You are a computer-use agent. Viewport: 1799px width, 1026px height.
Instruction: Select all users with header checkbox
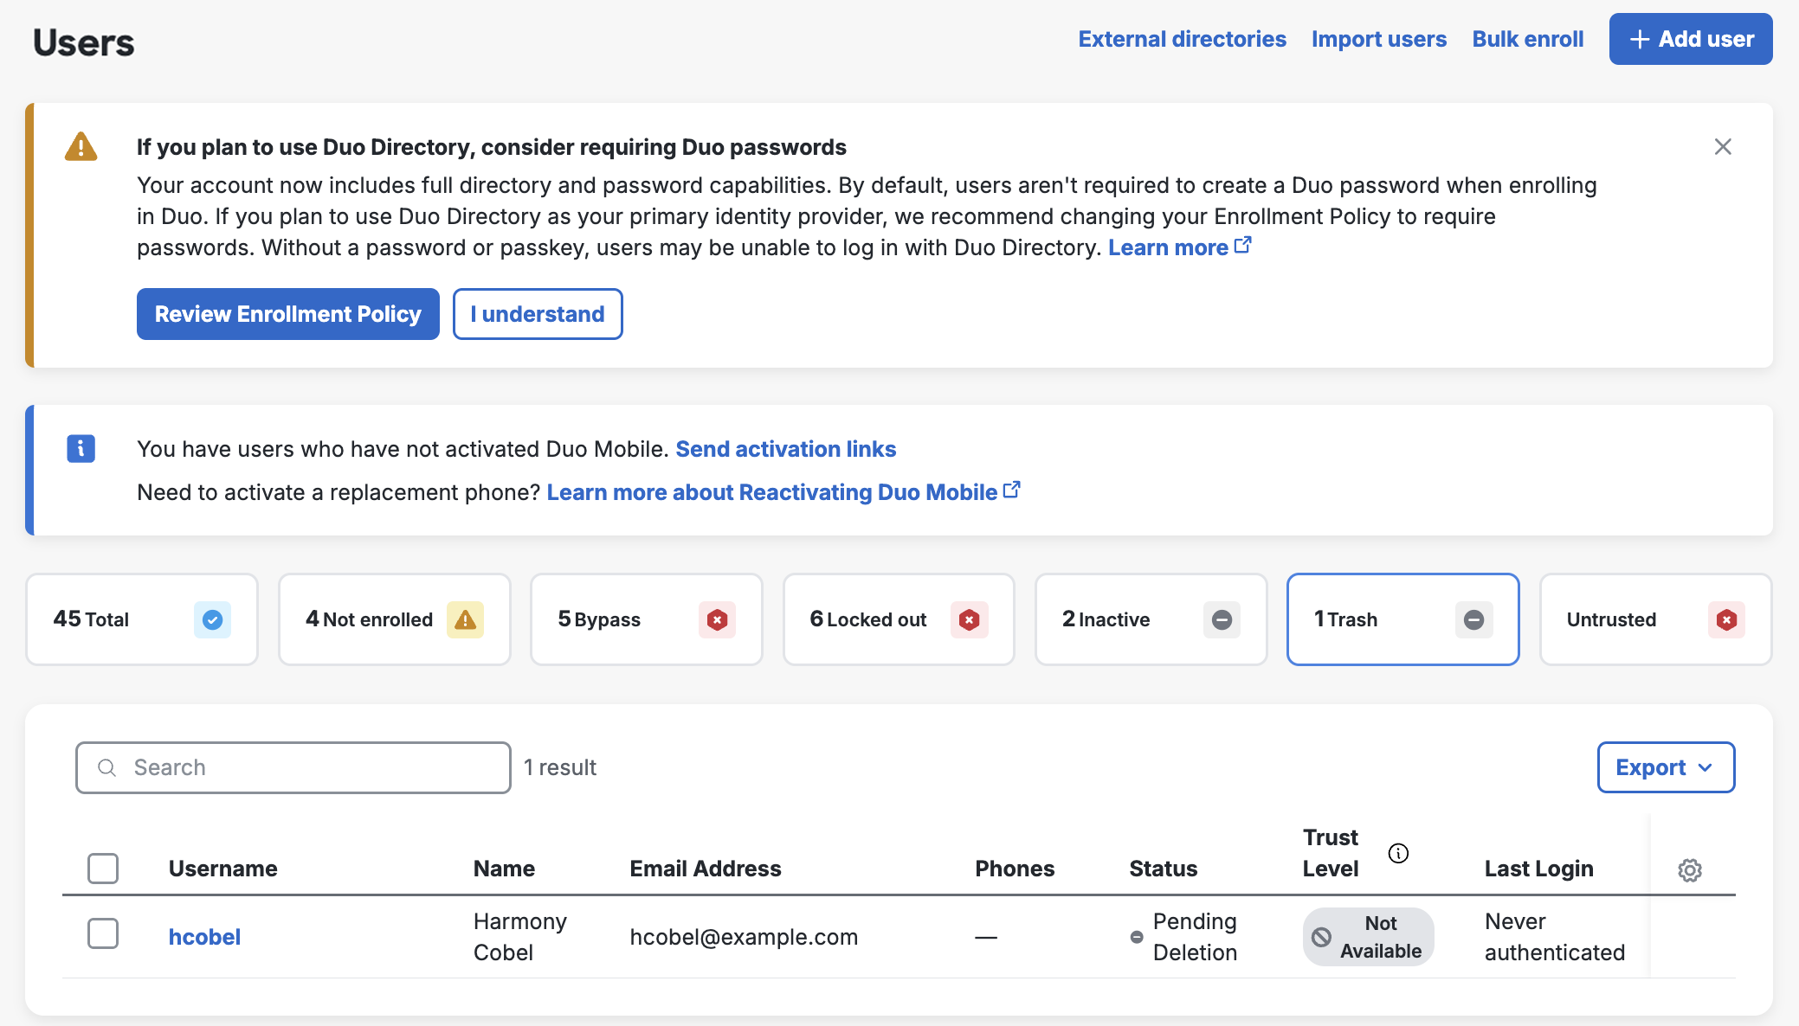point(103,869)
